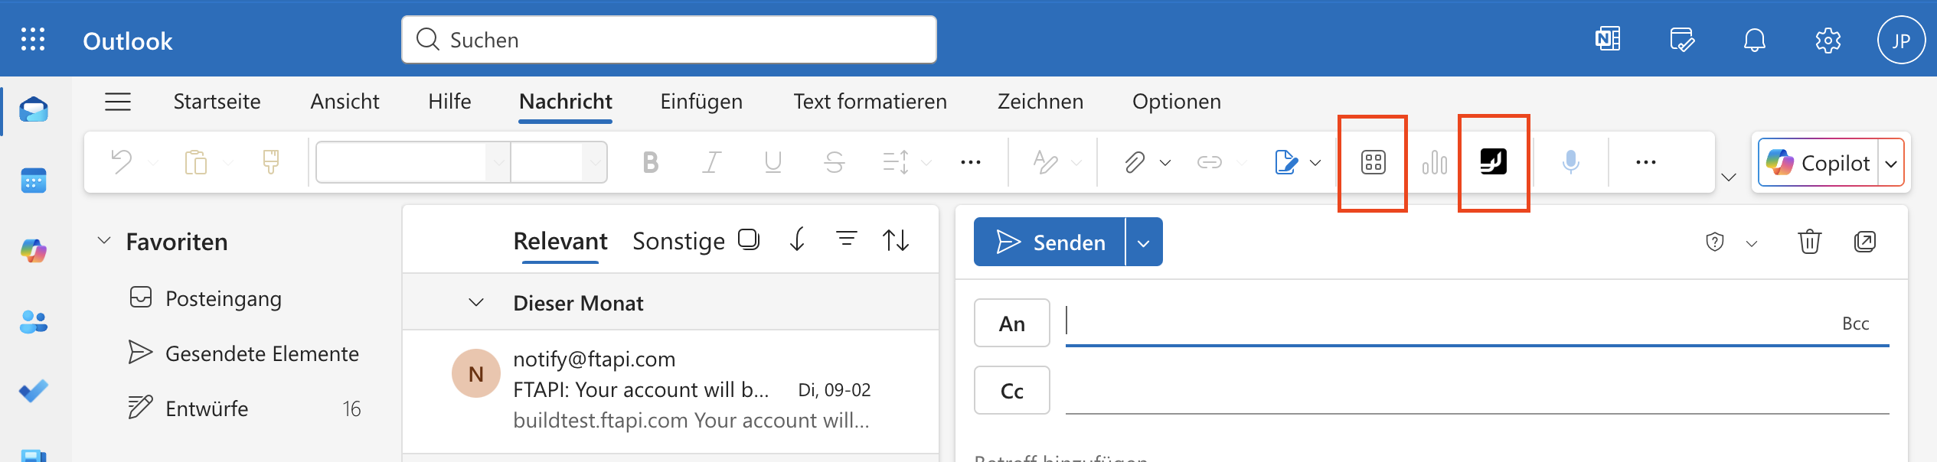1937x462 pixels.
Task: Click the microphone Dictate icon
Action: (x=1570, y=162)
